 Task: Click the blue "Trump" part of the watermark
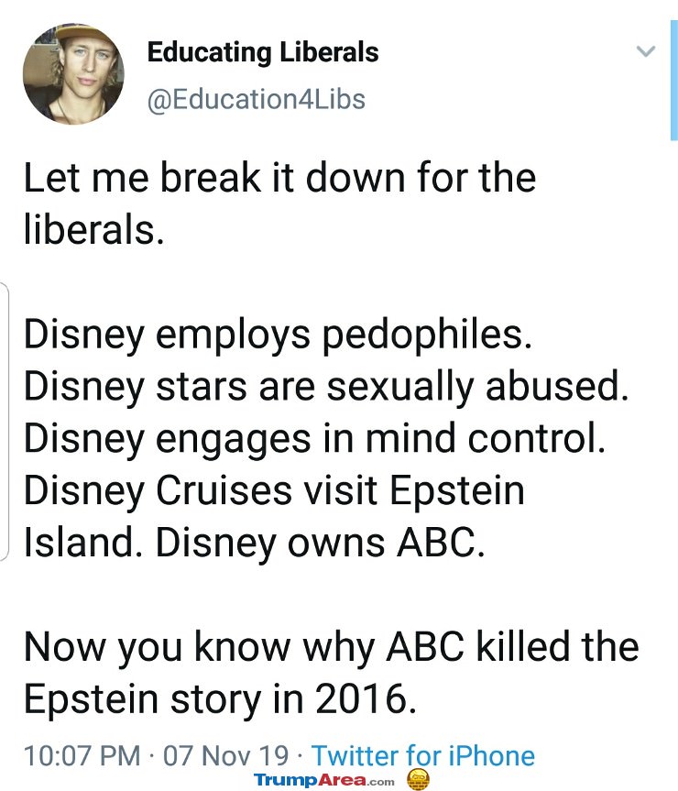coord(285,781)
